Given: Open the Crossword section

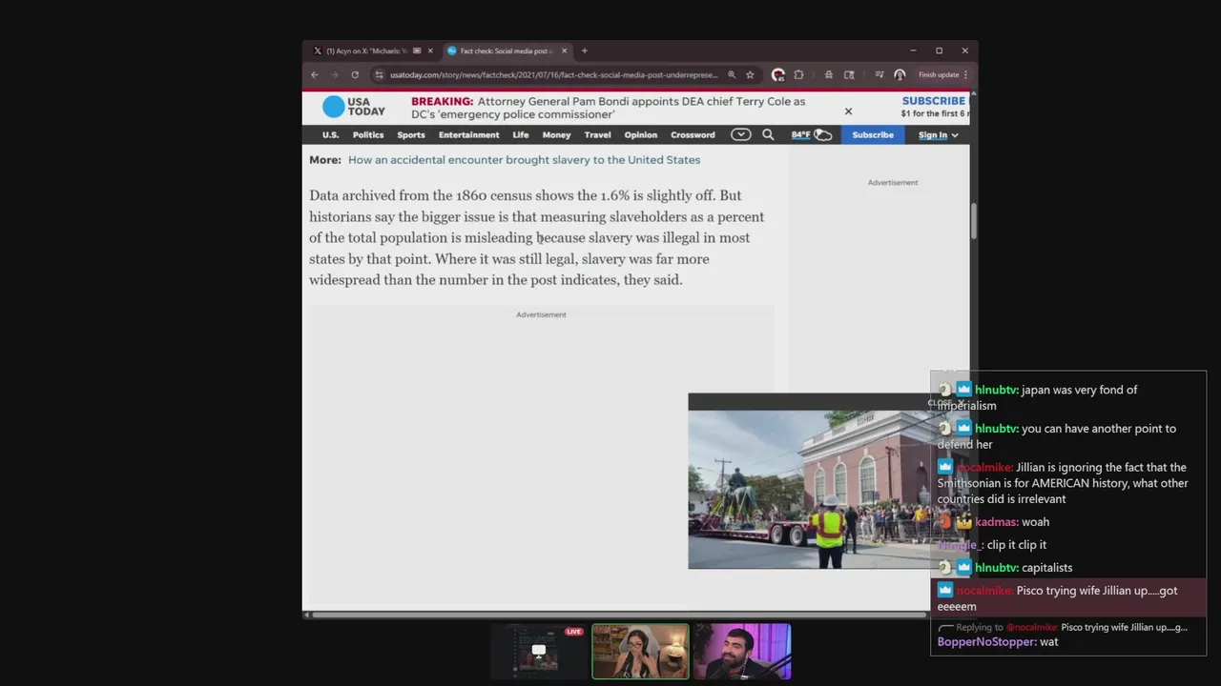Looking at the screenshot, I should point(693,135).
